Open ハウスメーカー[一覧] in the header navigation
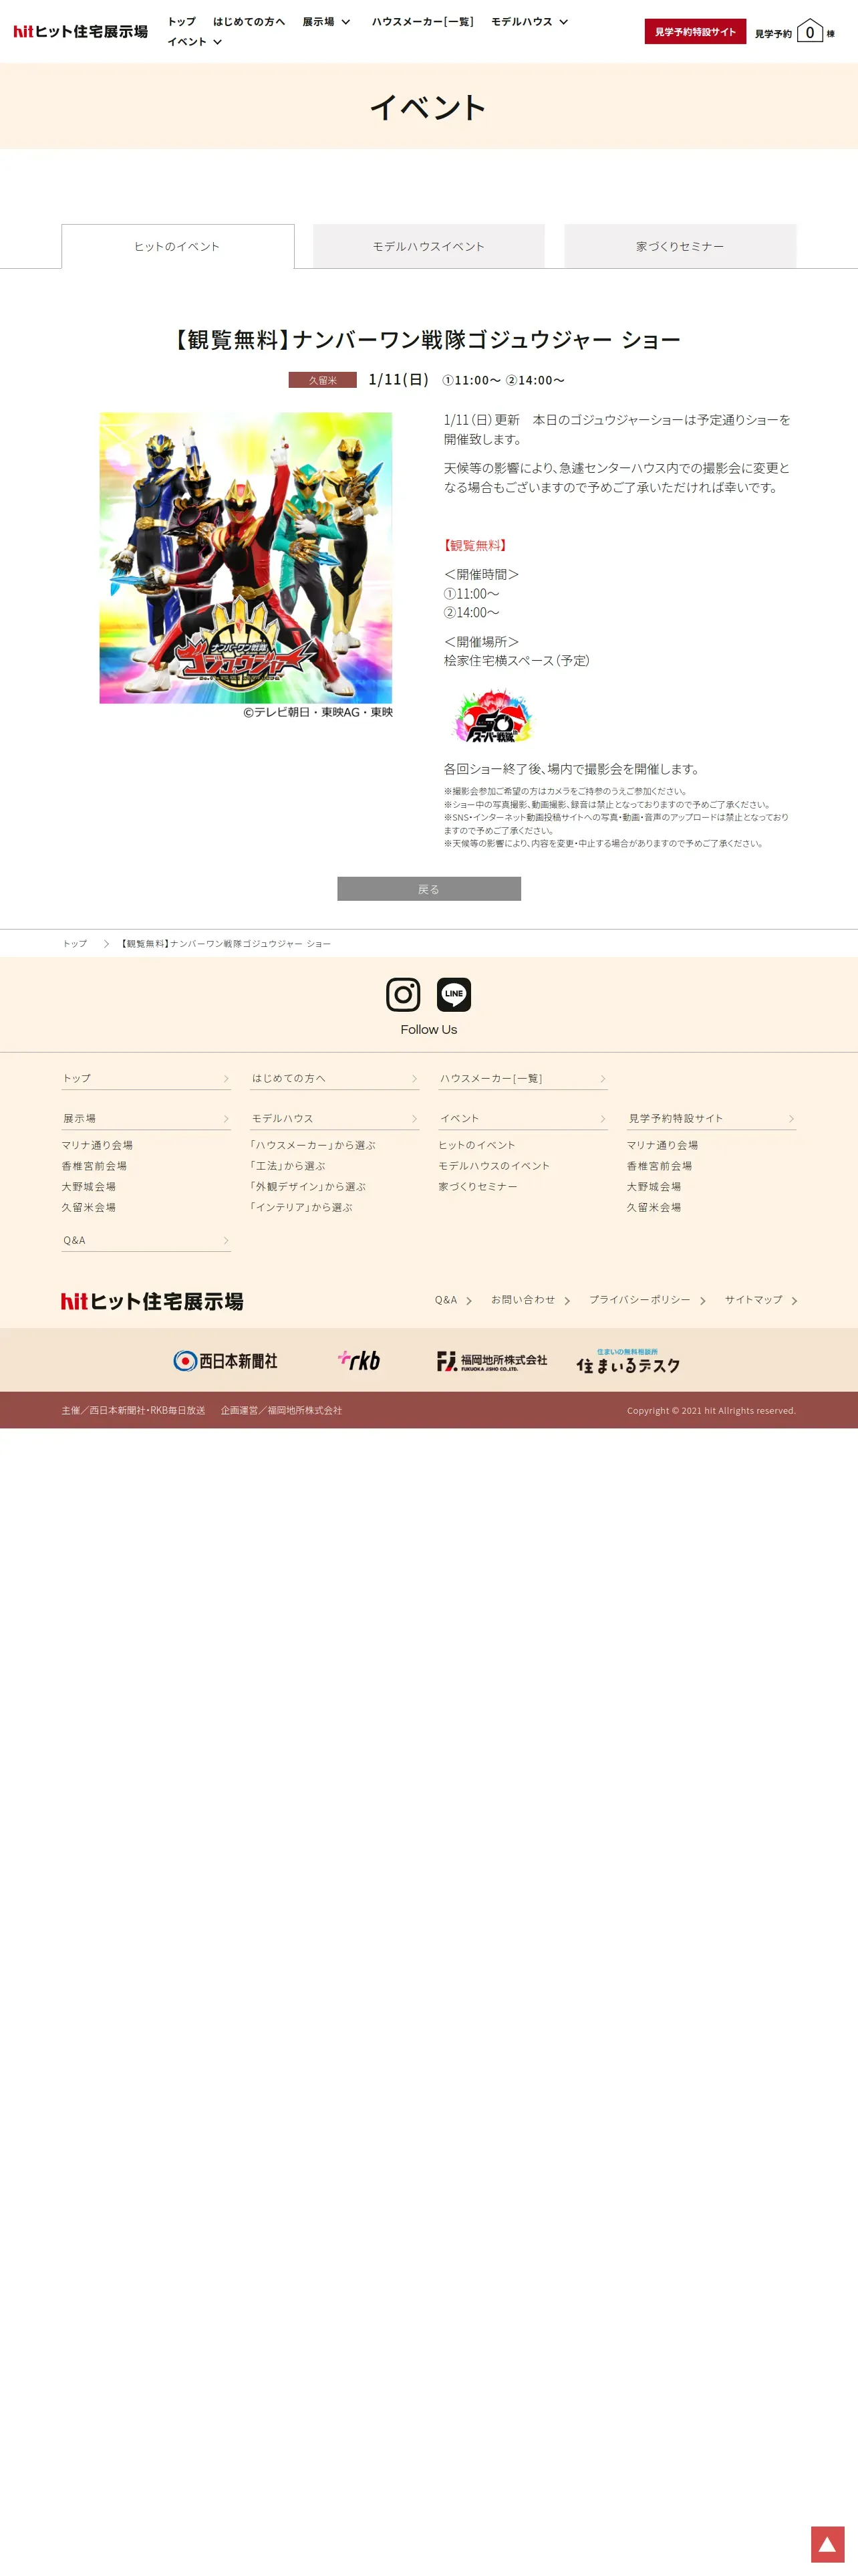Image resolution: width=858 pixels, height=2576 pixels. click(422, 21)
